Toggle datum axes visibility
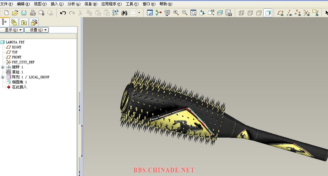Viewport: 328px width, 176px height. click(x=290, y=13)
